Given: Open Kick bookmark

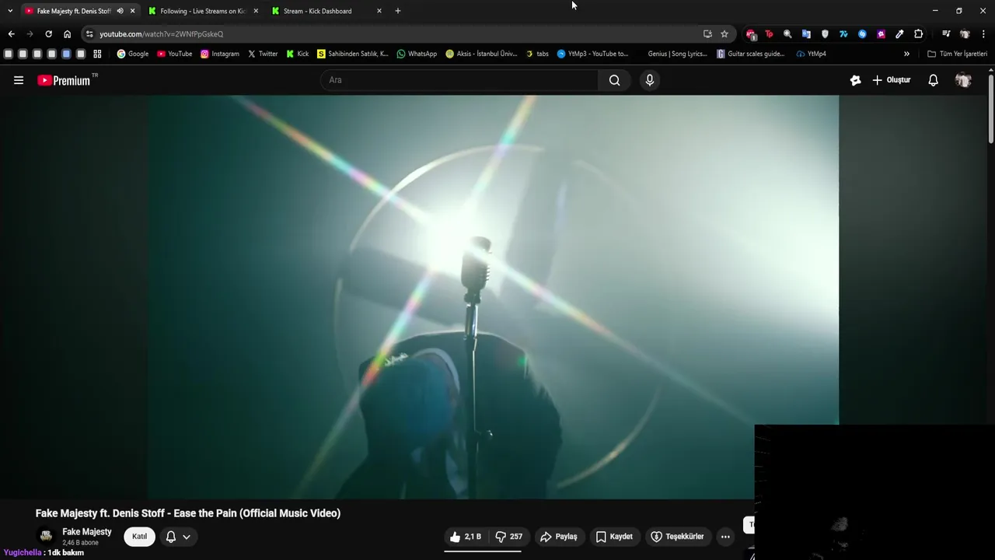Looking at the screenshot, I should tap(297, 54).
